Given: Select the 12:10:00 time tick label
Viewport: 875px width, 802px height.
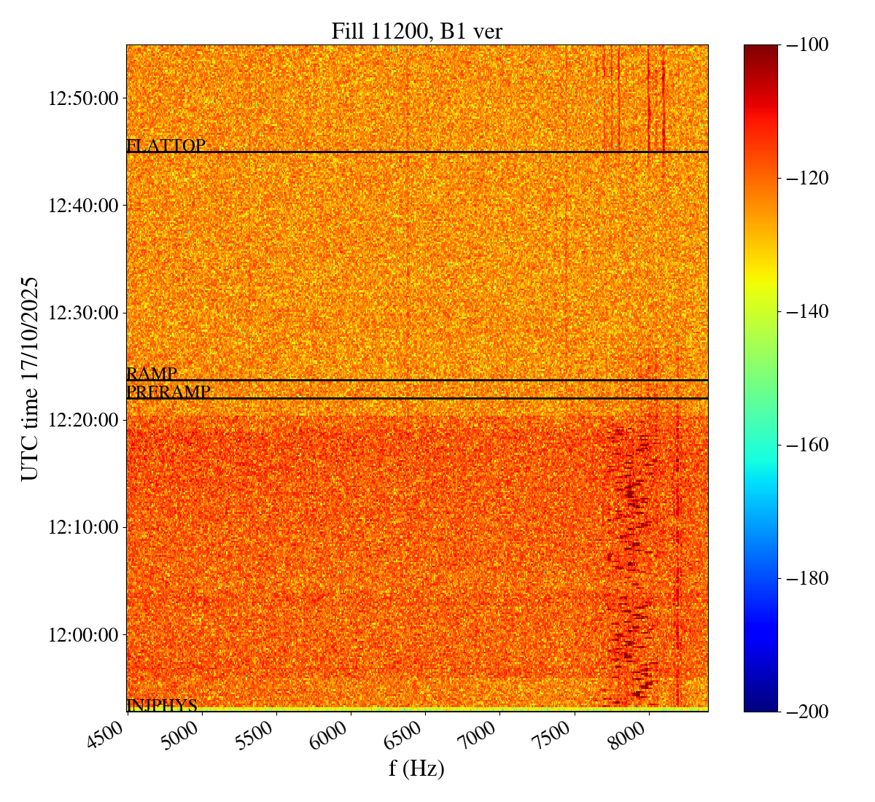Looking at the screenshot, I should (x=83, y=527).
